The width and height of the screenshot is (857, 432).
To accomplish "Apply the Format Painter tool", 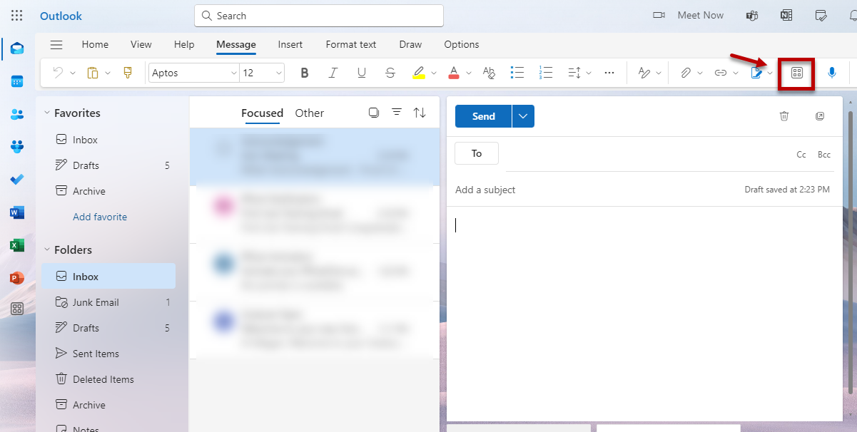I will pos(128,73).
